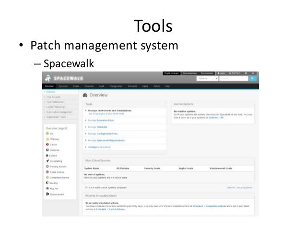The image size is (306, 230).
Task: Click the Inactive Systems panel header
Action: click(213, 104)
